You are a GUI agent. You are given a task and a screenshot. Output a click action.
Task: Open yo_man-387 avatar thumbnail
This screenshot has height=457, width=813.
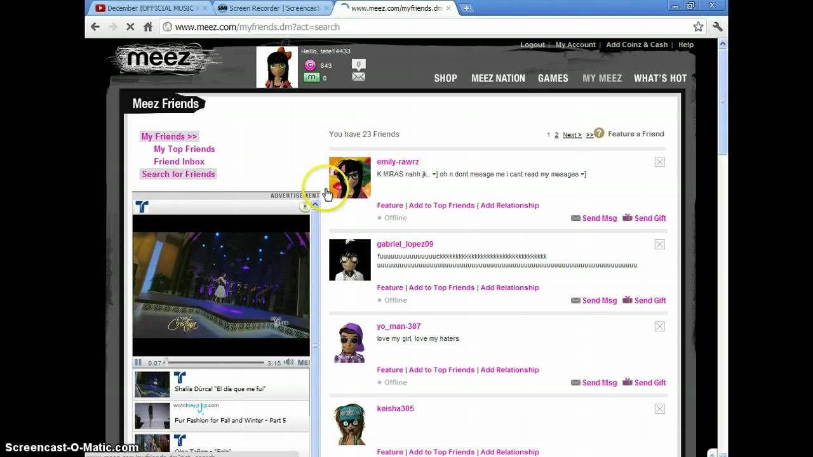349,342
